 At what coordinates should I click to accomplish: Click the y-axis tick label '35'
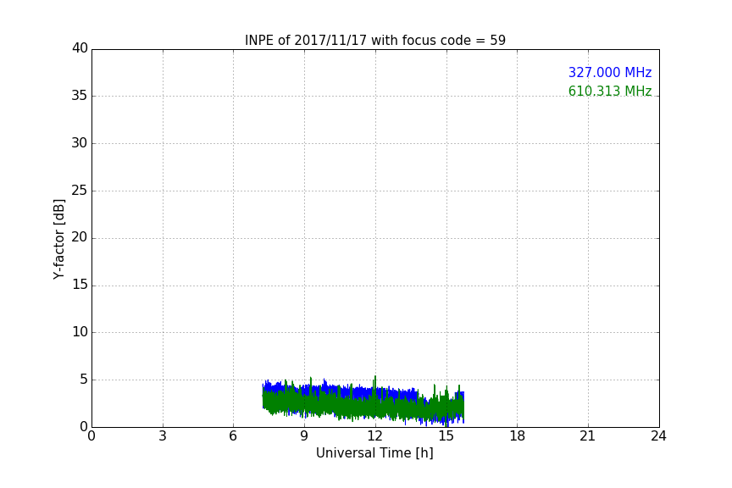pyautogui.click(x=80, y=96)
